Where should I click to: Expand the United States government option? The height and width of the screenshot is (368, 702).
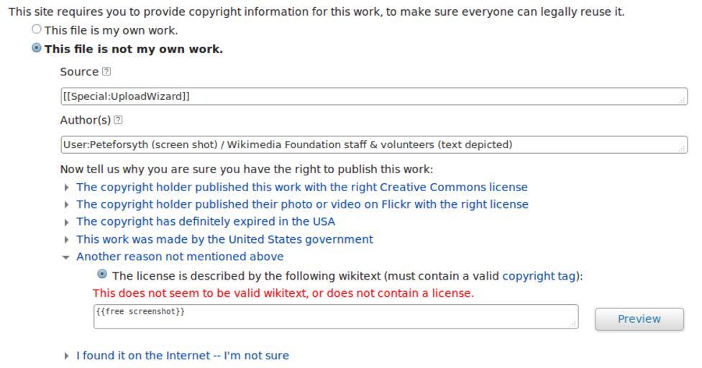coord(224,239)
